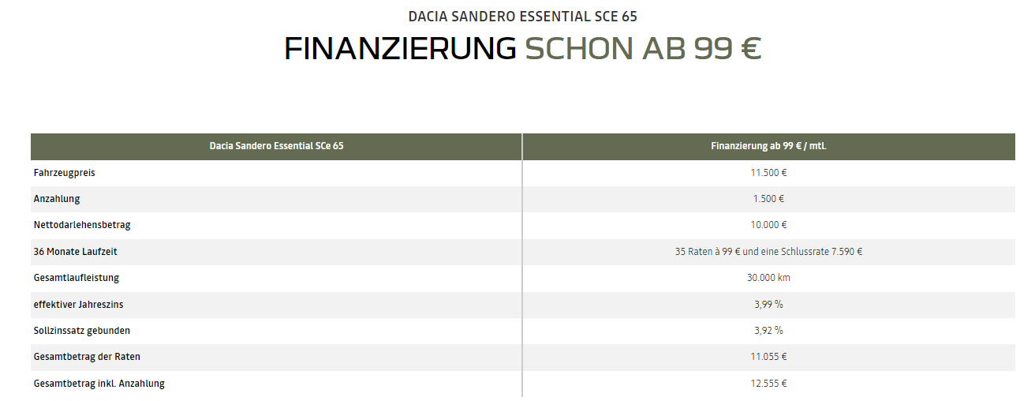Click the 3,99 % interest value

point(769,304)
